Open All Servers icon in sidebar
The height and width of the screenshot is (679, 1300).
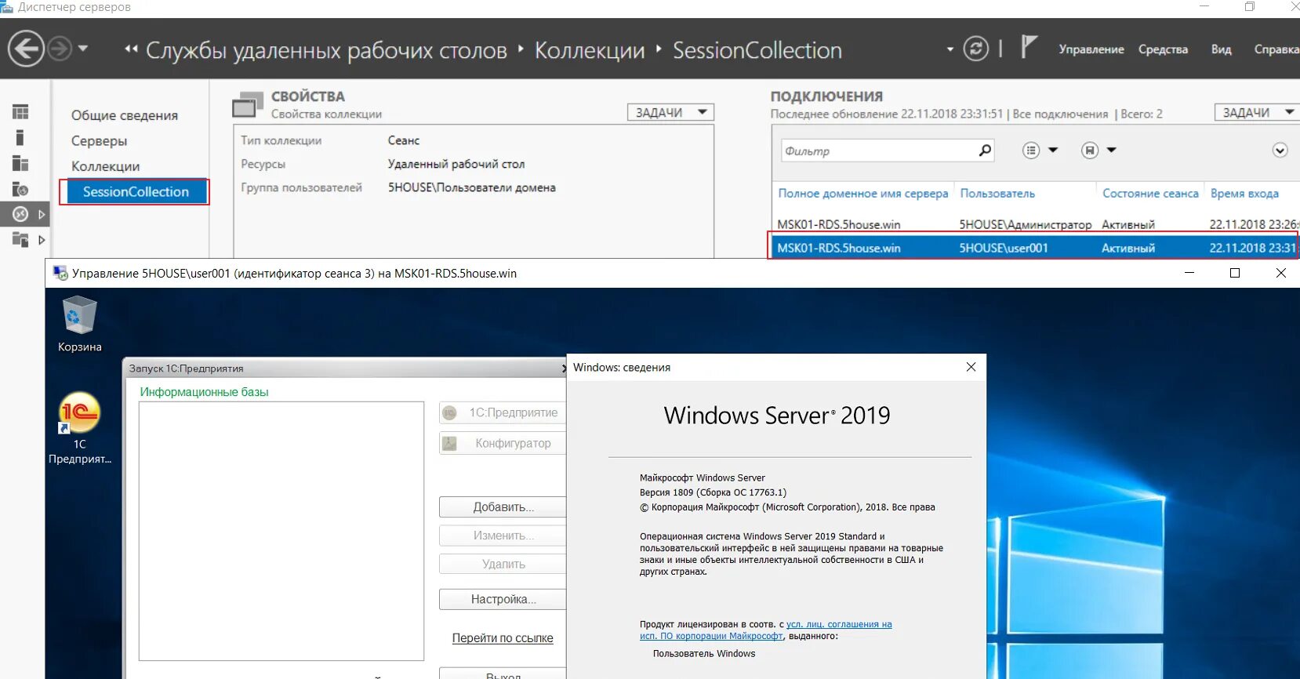pyautogui.click(x=20, y=163)
